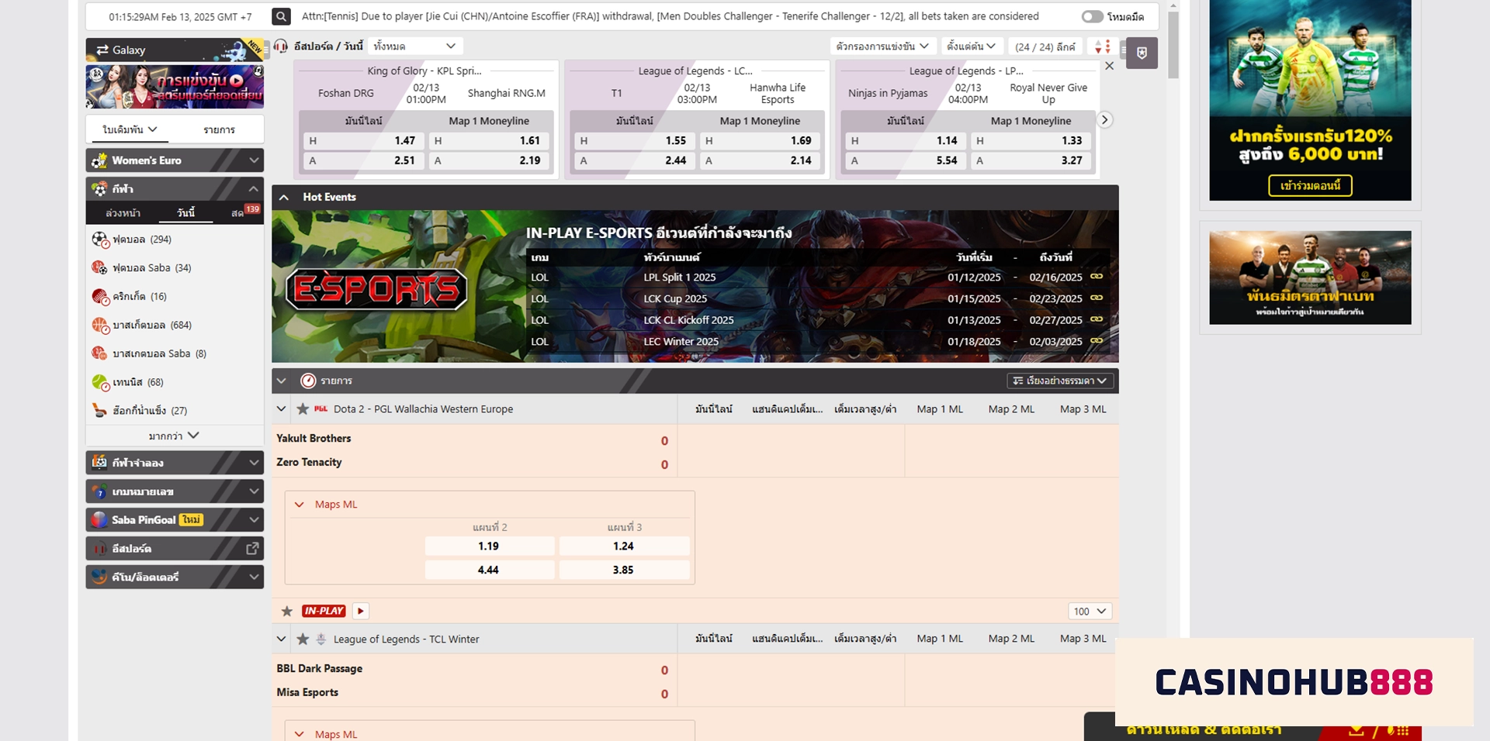Open the ตัวกรองการแข่งขัน filter dropdown

pos(882,47)
